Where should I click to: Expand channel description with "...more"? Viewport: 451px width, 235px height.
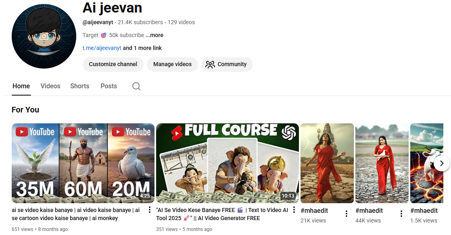coord(154,35)
